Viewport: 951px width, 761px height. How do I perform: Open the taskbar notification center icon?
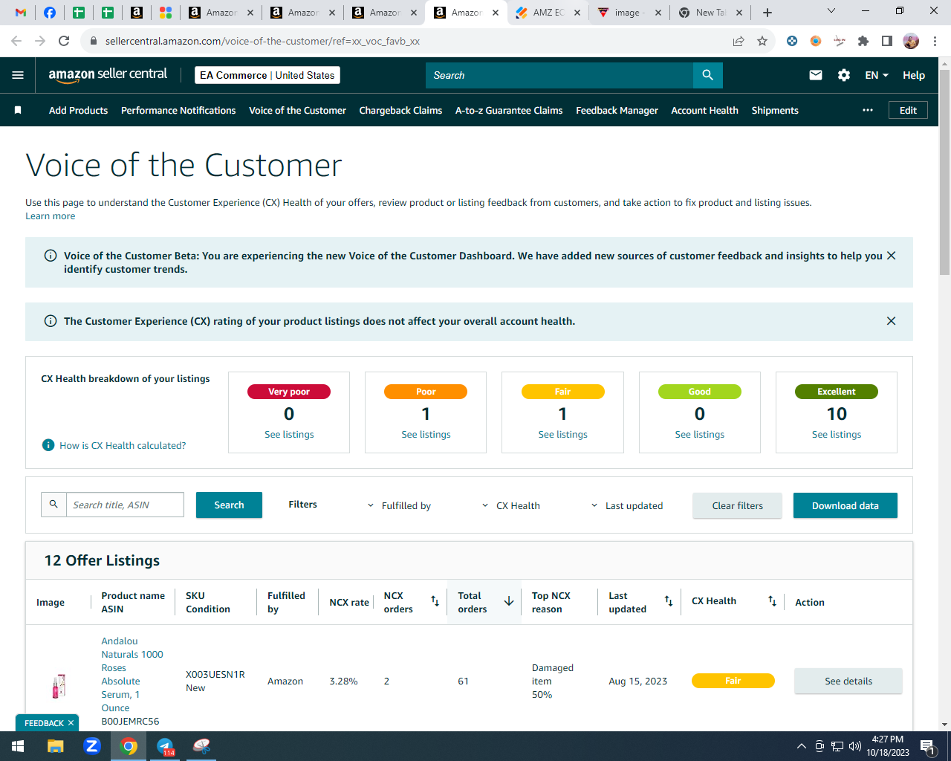(x=928, y=746)
